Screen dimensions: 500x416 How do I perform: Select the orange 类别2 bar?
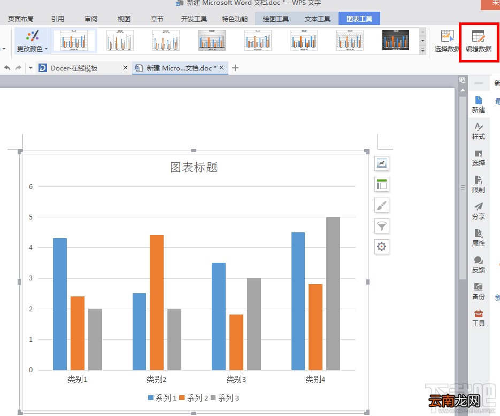(157, 303)
